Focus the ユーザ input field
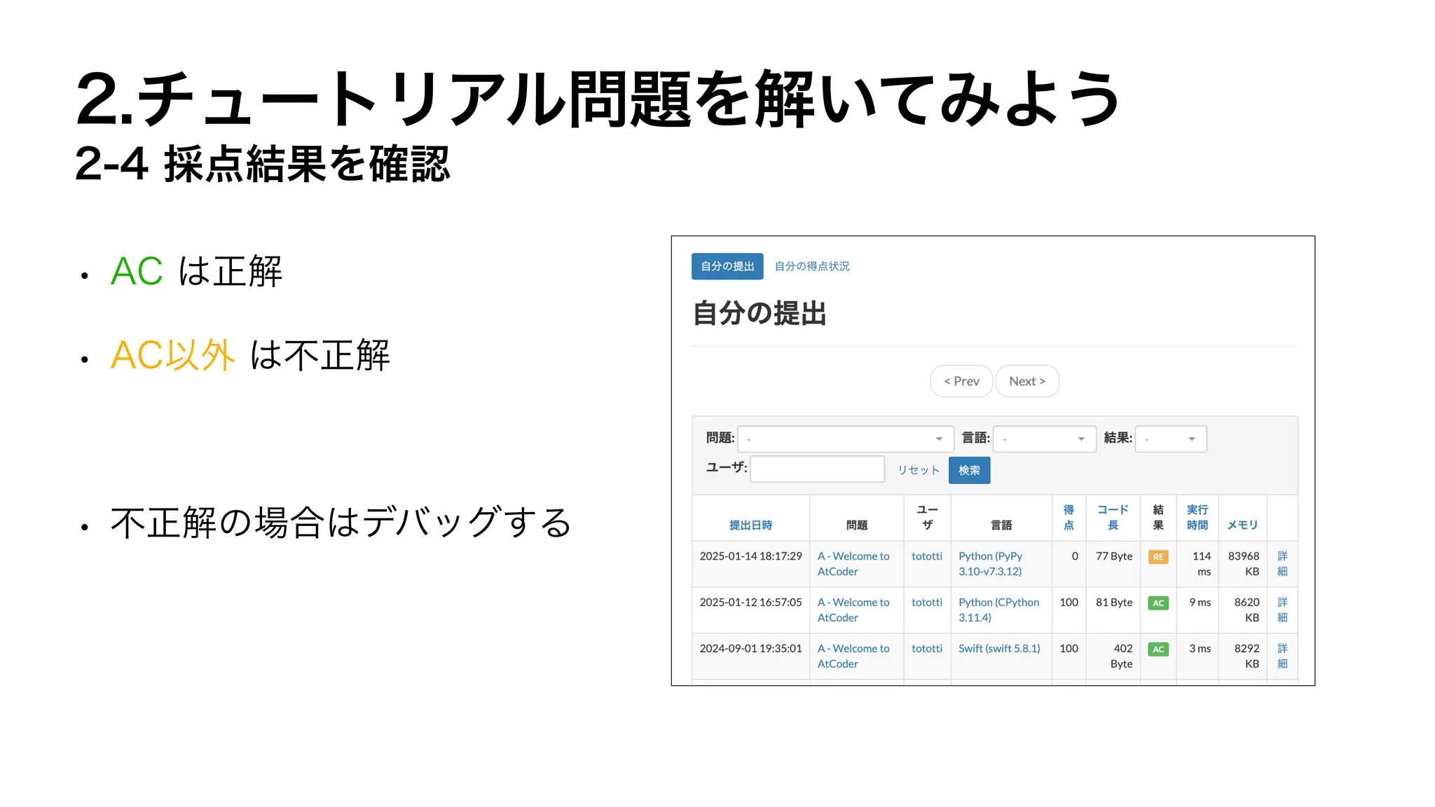The height and width of the screenshot is (807, 1435). coord(817,469)
